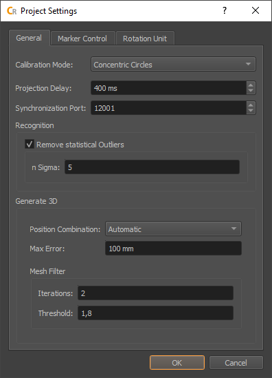The width and height of the screenshot is (272, 378).
Task: Decrease Synchronization Port with down arrow
Action: point(251,111)
